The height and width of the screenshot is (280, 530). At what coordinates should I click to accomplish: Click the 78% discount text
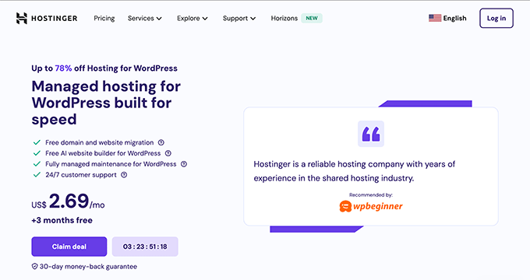[63, 68]
